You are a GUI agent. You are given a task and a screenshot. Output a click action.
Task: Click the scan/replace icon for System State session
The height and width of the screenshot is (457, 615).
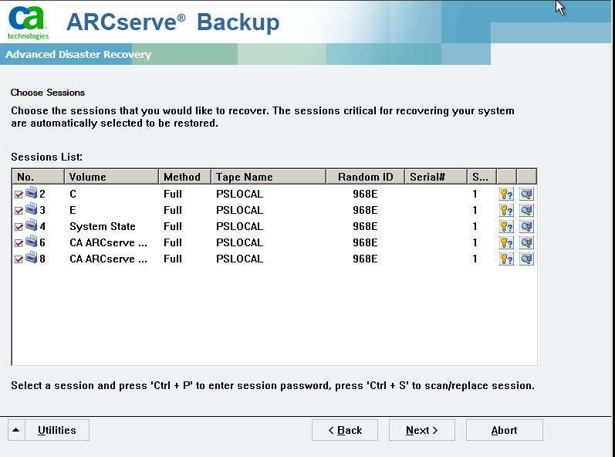click(526, 226)
